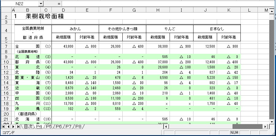Select column L header
Screen dimensions: 276x136
tap(249, 10)
